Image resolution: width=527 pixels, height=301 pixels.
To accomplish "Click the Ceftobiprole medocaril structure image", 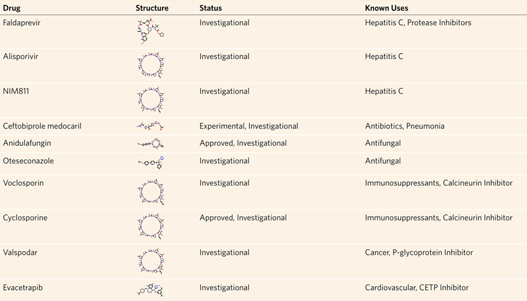I will (x=150, y=126).
